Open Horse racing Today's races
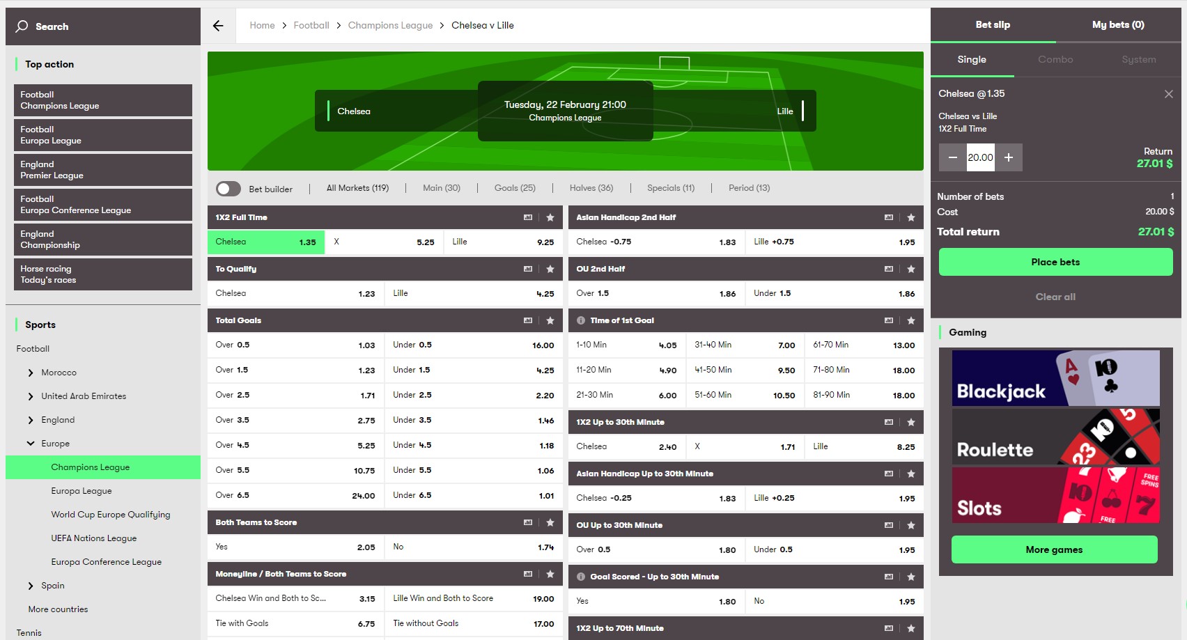The height and width of the screenshot is (640, 1187). (x=103, y=274)
